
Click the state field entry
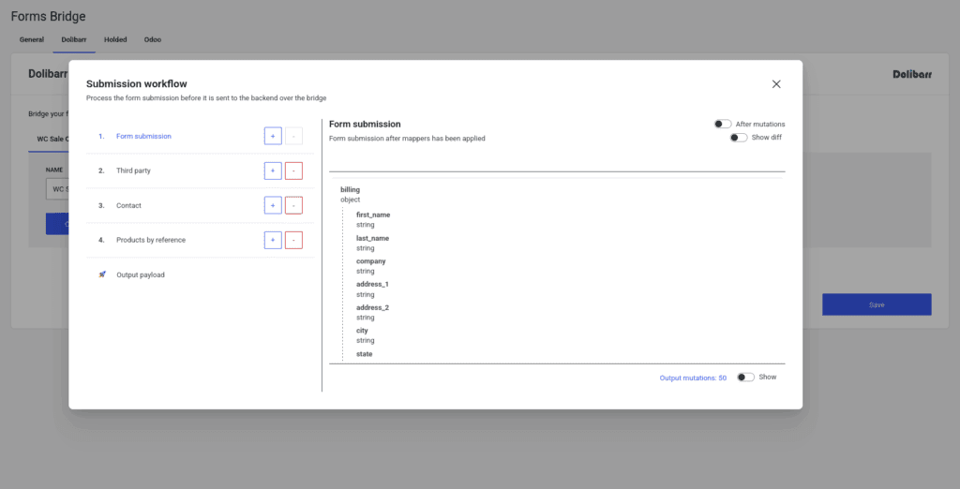click(365, 354)
